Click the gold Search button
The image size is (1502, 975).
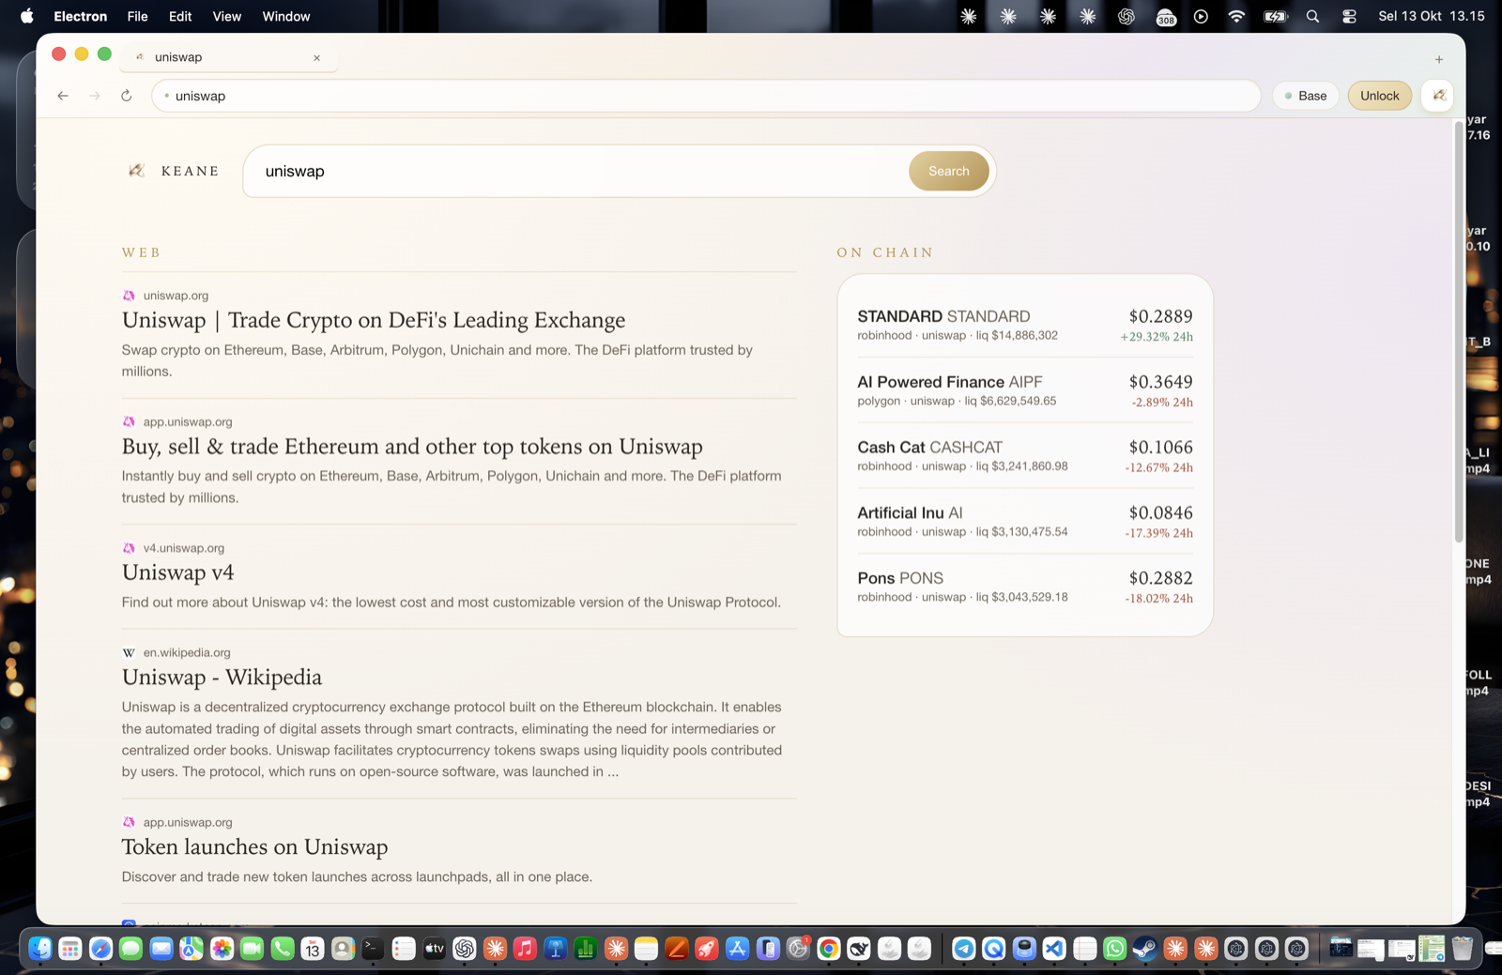[948, 171]
